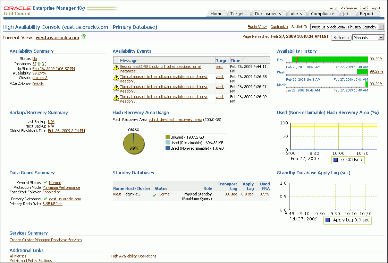
Task: Click warning icon for the 2:26:35 PM event
Action: (x=116, y=78)
